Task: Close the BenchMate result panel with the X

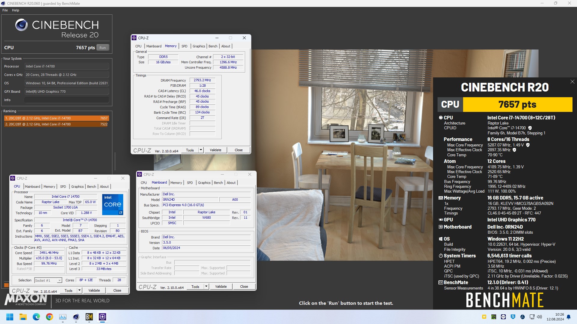Action: (x=572, y=82)
